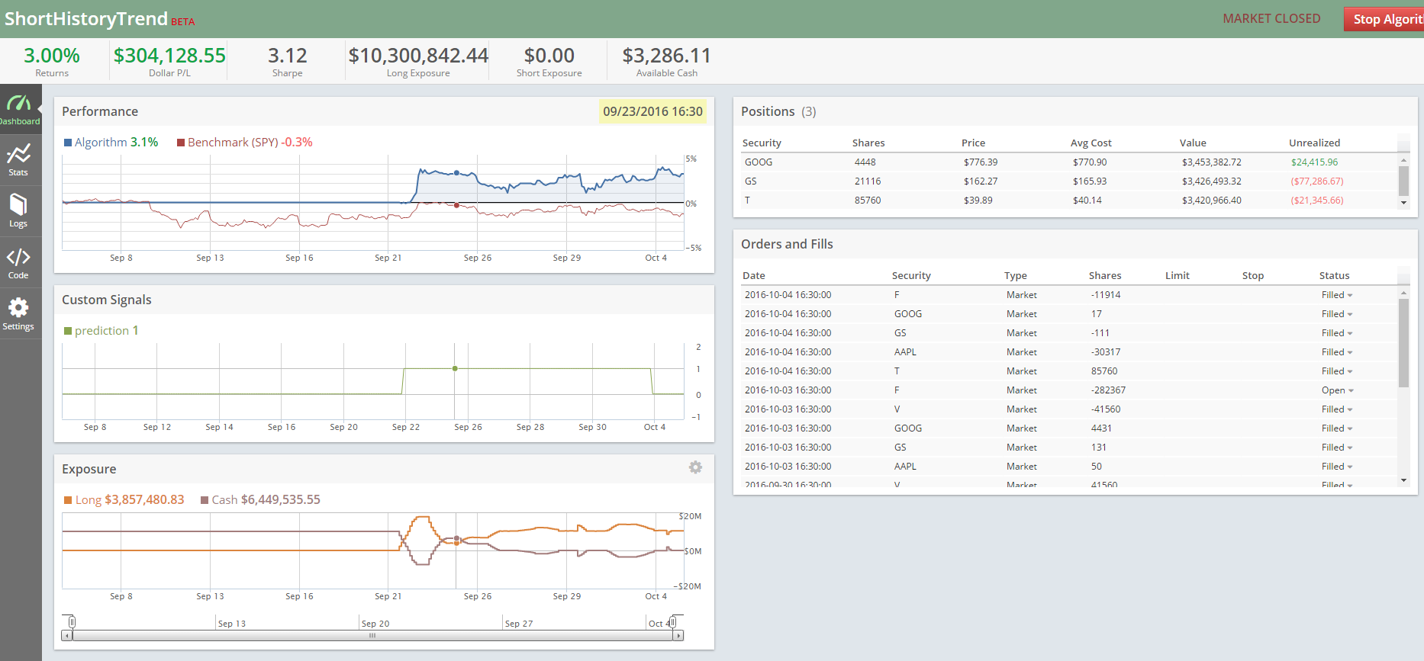Click the range scrollbar right arrow

pyautogui.click(x=678, y=635)
